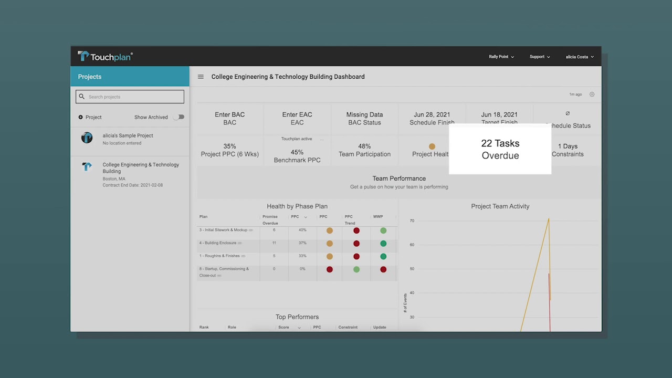672x378 pixels.
Task: Click the Touchplan logo in the header
Action: [x=105, y=57]
